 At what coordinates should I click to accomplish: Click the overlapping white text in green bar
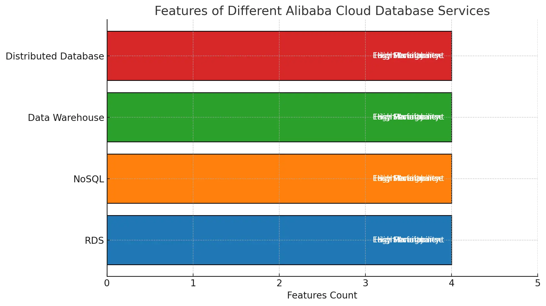click(408, 117)
